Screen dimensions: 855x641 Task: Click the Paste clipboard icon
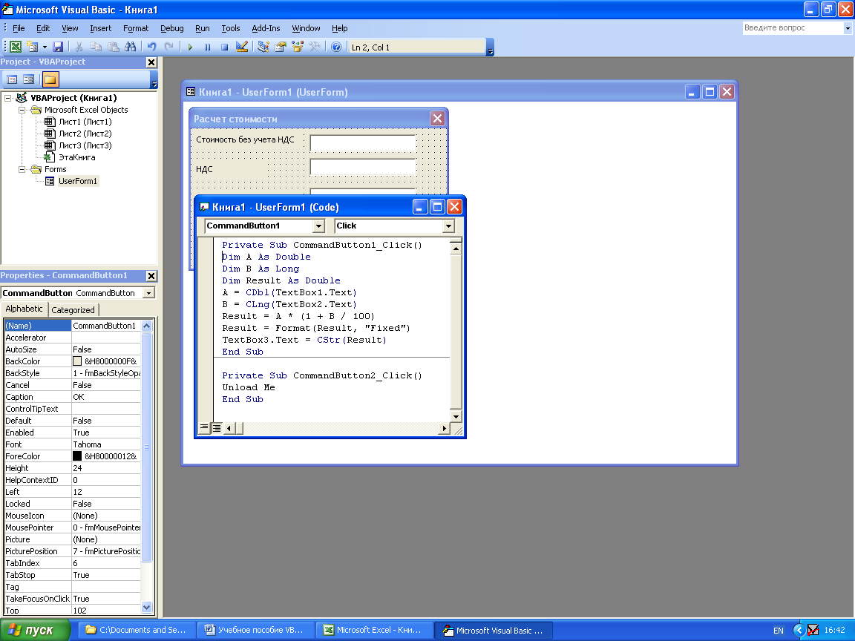coord(113,47)
